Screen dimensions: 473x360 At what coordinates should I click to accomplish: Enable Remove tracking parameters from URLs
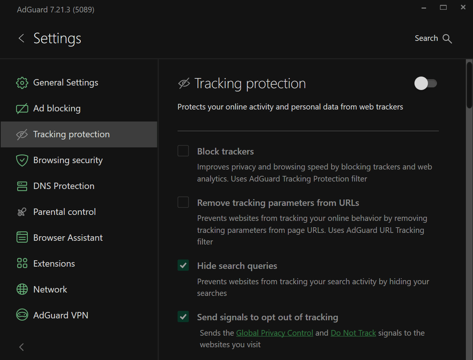click(183, 202)
